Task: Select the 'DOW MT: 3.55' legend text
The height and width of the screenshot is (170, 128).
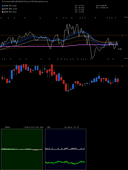Action: click(10, 9)
